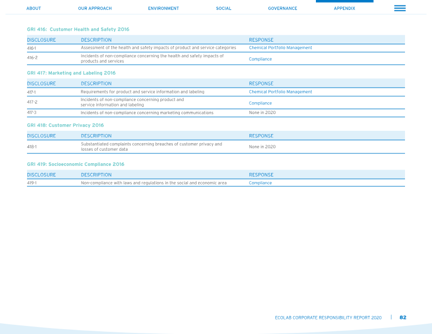Open the hamburger menu icon
The image size is (432, 334).
pyautogui.click(x=400, y=8)
